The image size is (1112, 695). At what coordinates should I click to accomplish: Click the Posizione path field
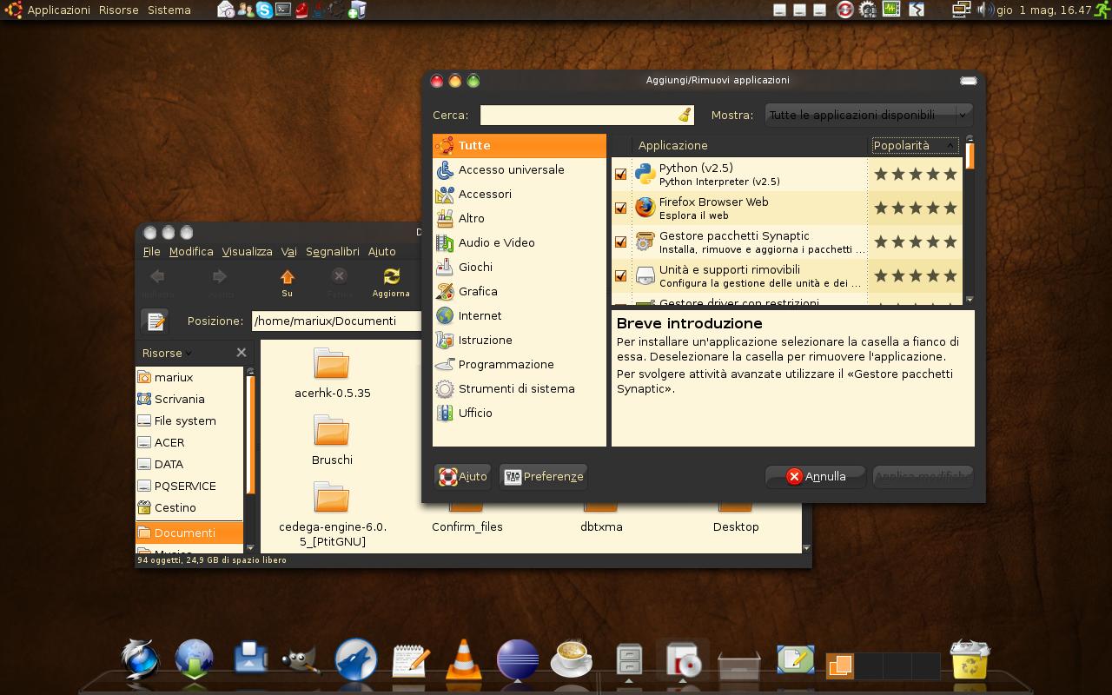coord(337,321)
